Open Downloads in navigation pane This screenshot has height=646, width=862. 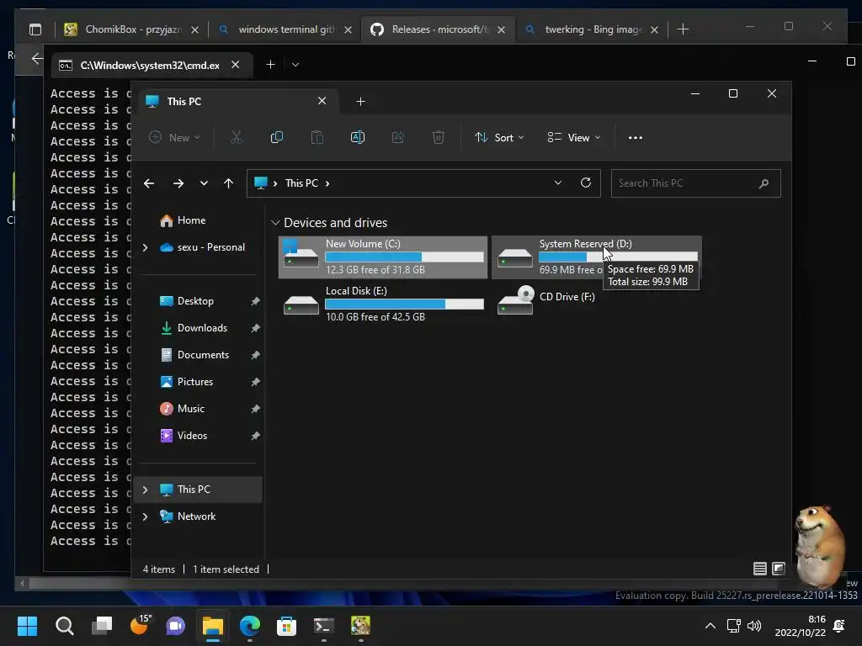tap(200, 328)
